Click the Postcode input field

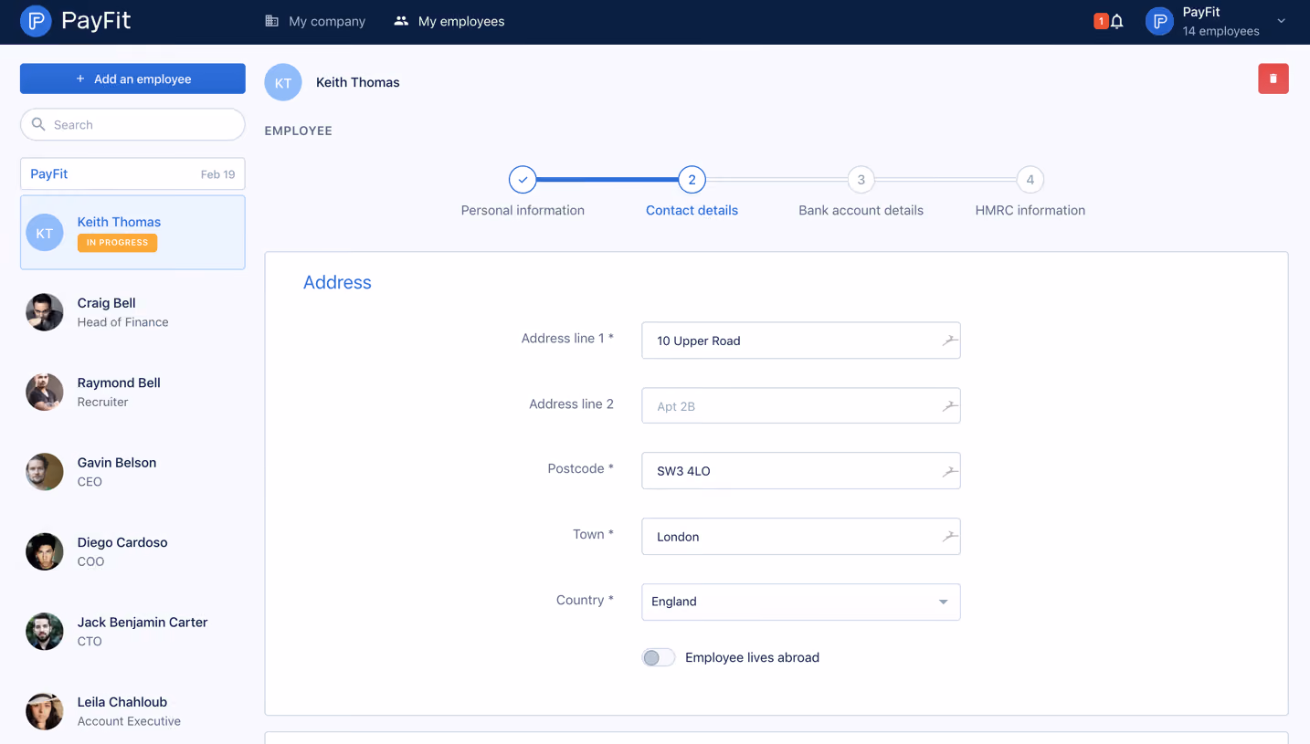tap(801, 471)
